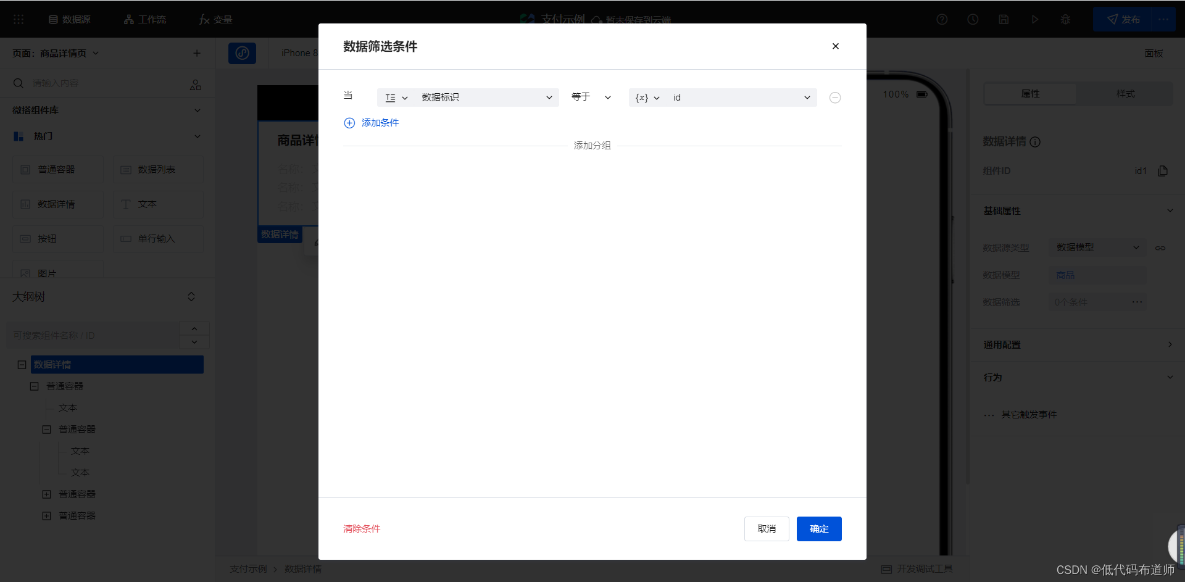Image resolution: width=1185 pixels, height=582 pixels.
Task: Click the help question mark icon
Action: 942,20
